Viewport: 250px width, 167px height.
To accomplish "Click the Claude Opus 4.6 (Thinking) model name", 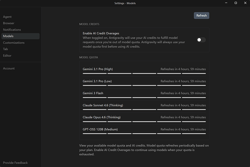I will coord(101,117).
